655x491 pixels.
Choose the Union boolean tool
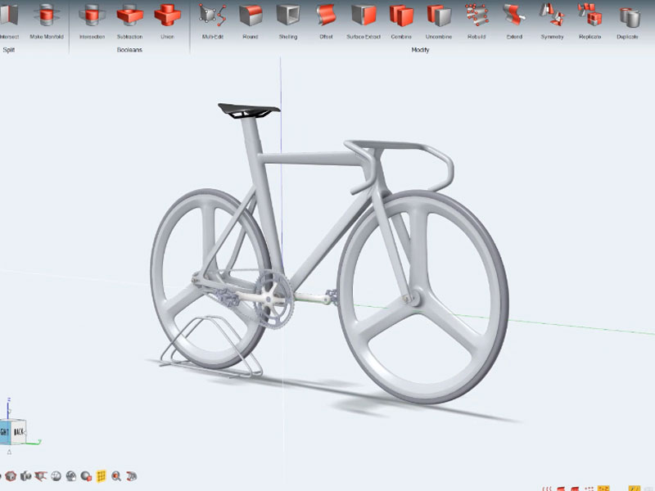tap(167, 18)
